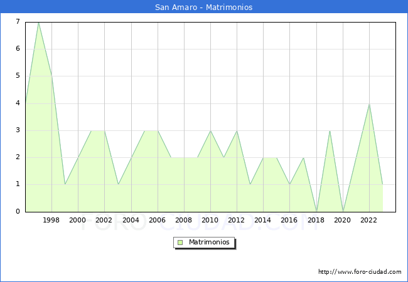The image size is (408, 282).
Task: Click the 2019 peak data point at value 3
Action: (x=330, y=131)
